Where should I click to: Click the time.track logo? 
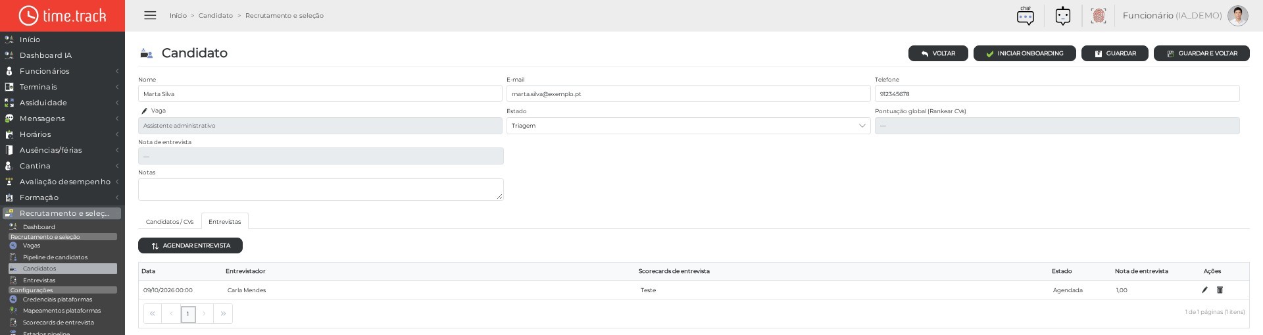coord(62,16)
